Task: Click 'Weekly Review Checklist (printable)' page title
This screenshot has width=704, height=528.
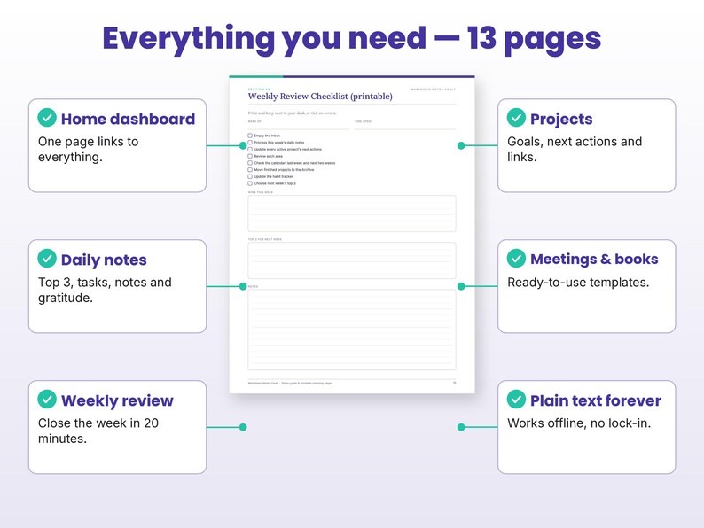Action: [320, 96]
